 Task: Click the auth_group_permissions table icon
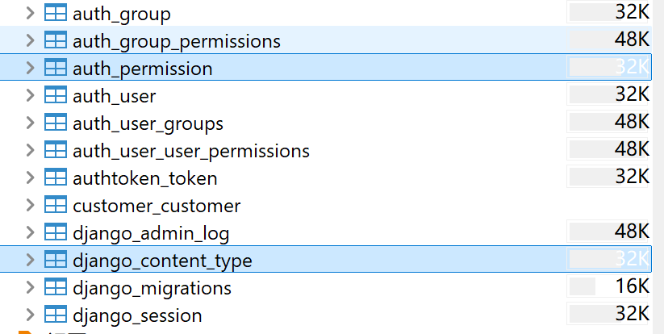[x=55, y=40]
